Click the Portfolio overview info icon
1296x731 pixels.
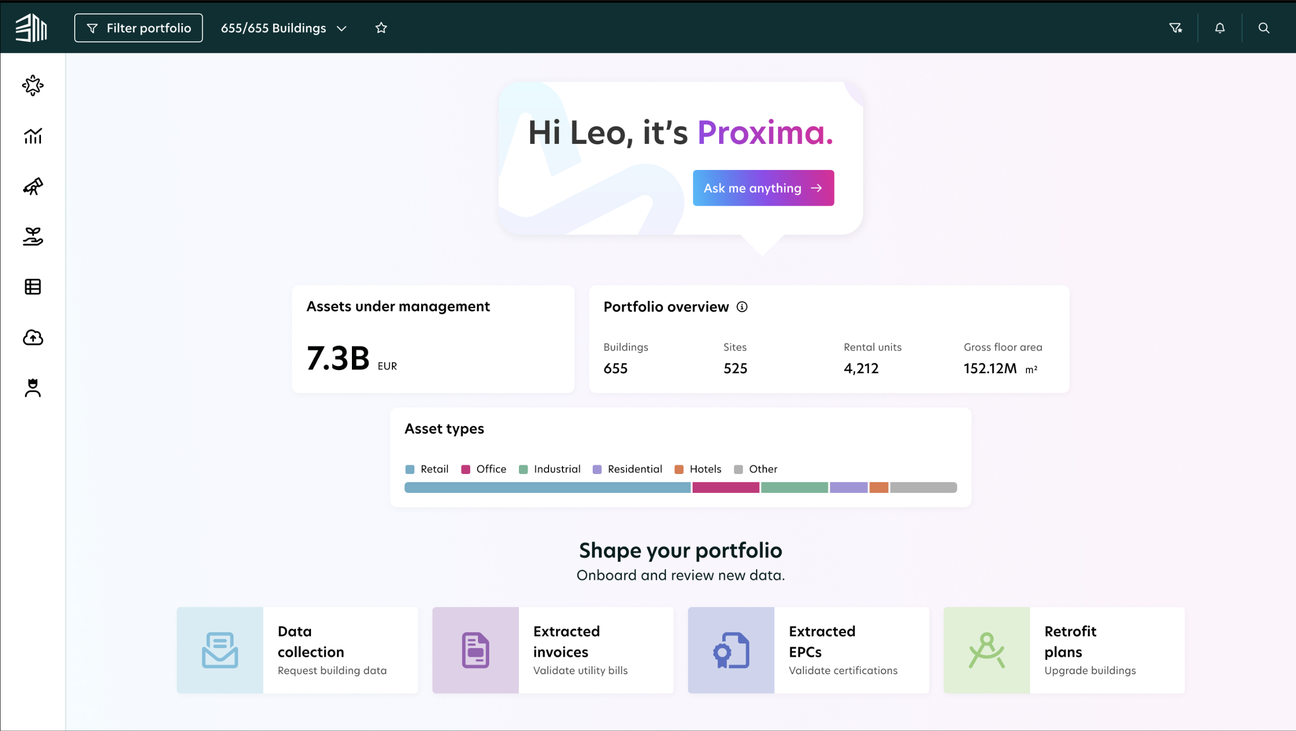[x=742, y=307]
